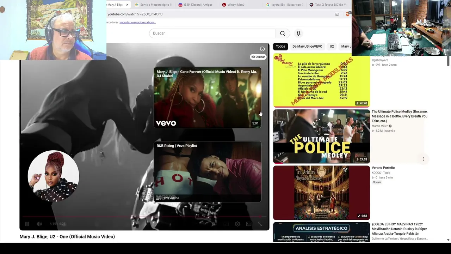
Task: Open The Ultimate Police Medley title link
Action: (x=400, y=116)
